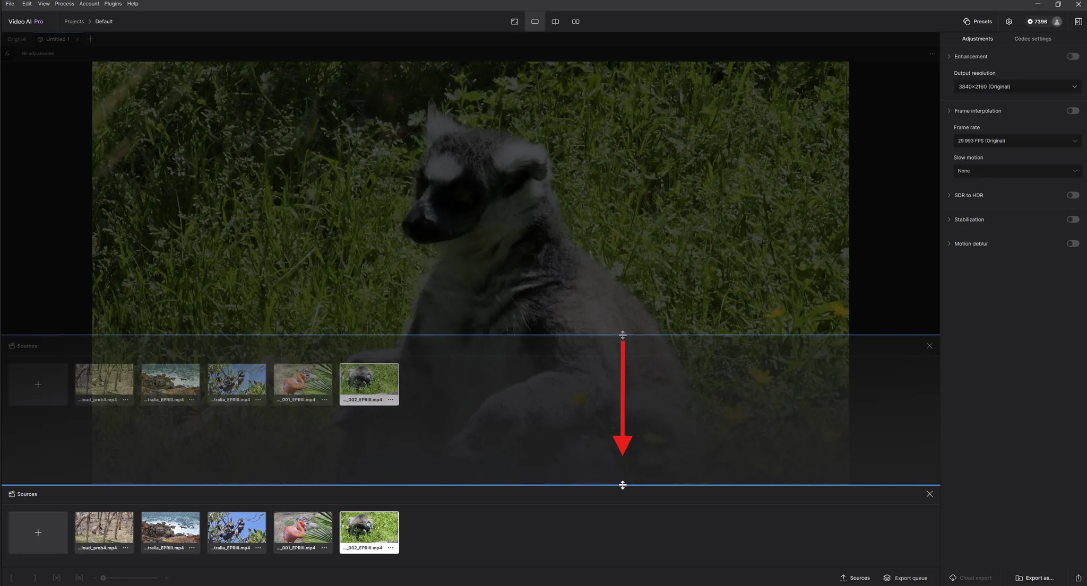
Task: Switch to the Codec settings tab
Action: click(x=1032, y=39)
